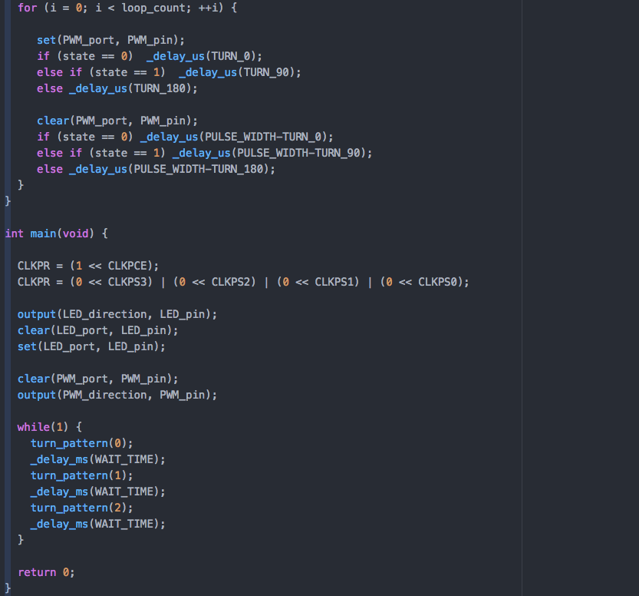Click the 'while(1)' statement
This screenshot has width=639, height=596.
(x=43, y=427)
